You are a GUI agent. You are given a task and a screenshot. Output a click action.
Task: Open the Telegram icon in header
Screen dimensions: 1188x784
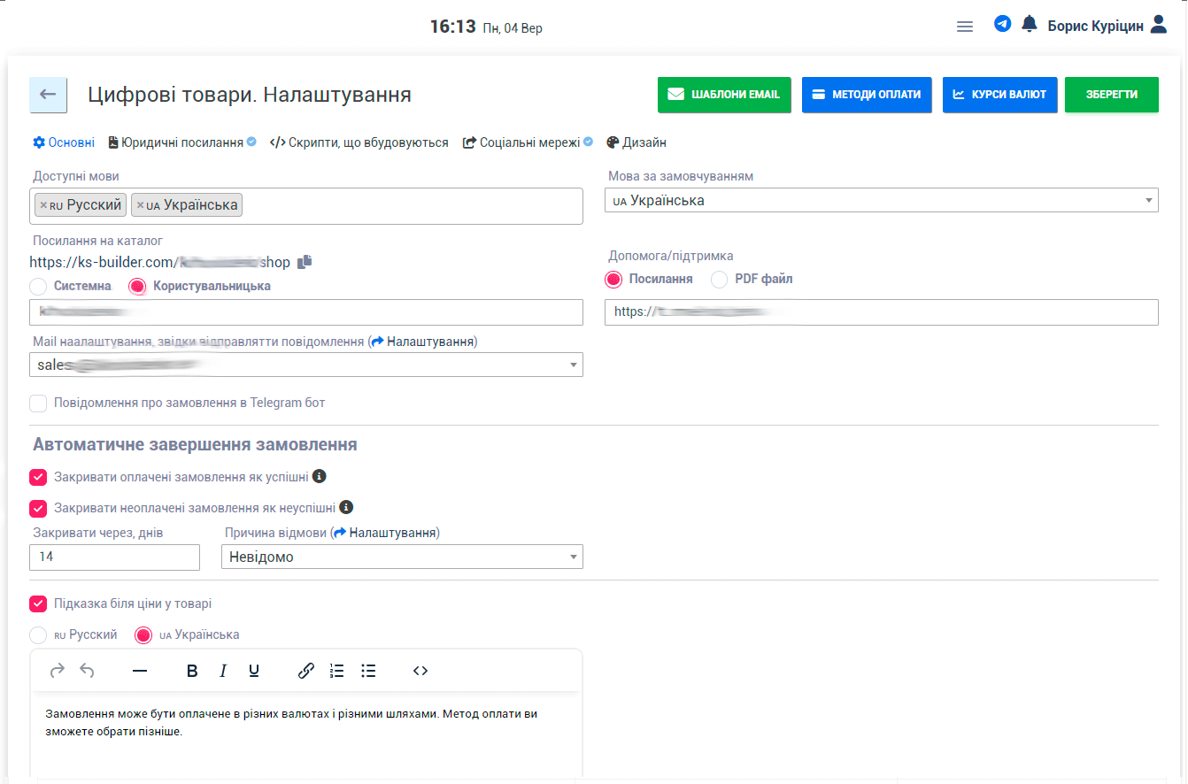coord(1002,25)
